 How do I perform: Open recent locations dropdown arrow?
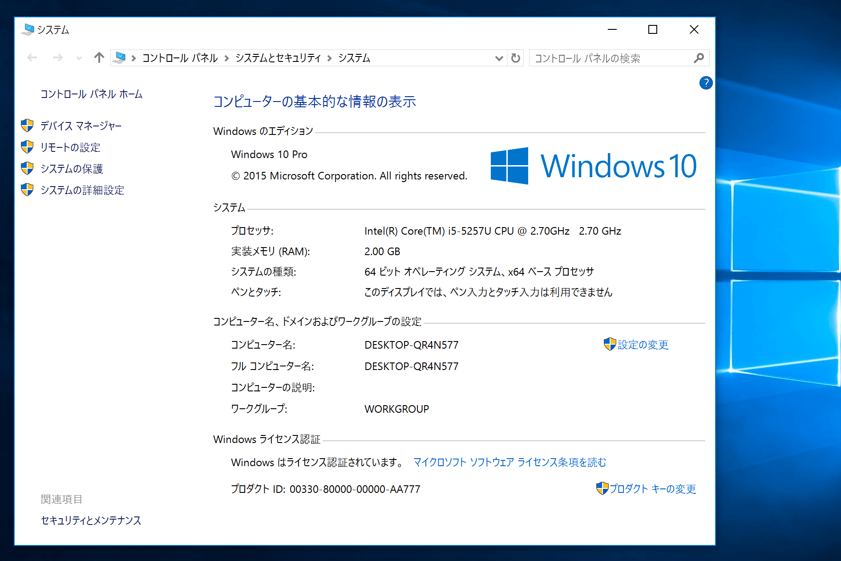(x=79, y=58)
